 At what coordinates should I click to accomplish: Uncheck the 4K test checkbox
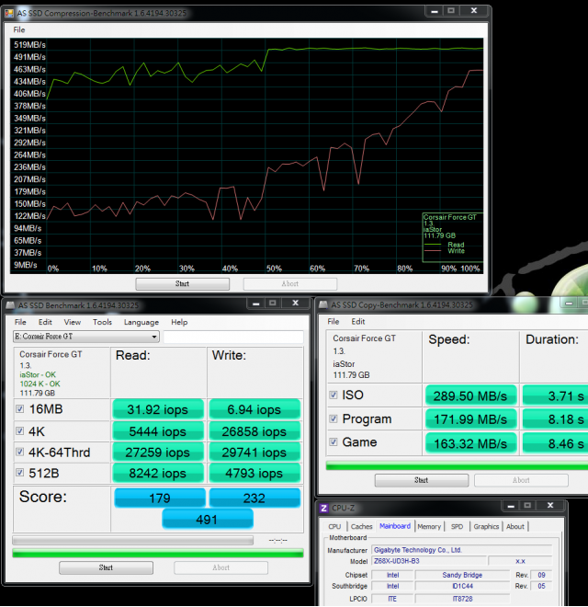tap(19, 430)
